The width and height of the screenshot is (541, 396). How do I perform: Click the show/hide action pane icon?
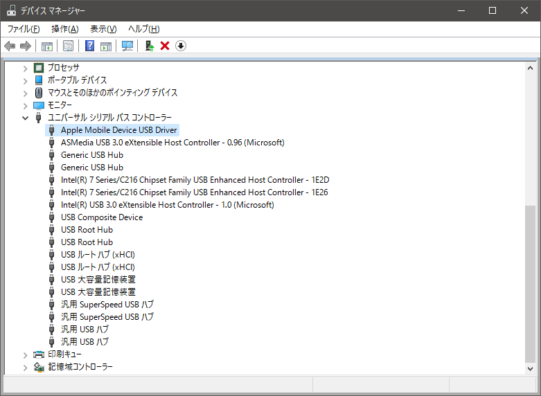click(106, 46)
